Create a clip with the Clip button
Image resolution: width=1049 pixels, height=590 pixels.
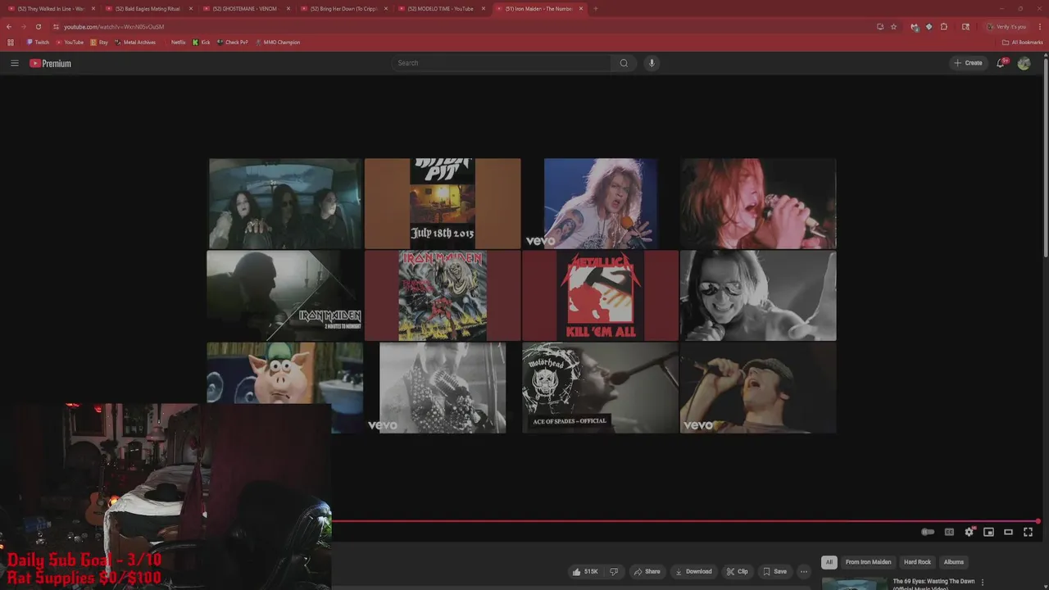click(x=738, y=571)
